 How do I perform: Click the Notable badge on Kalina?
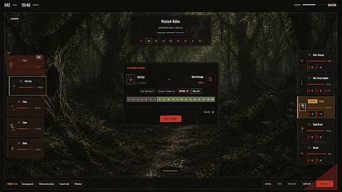[x=313, y=101]
